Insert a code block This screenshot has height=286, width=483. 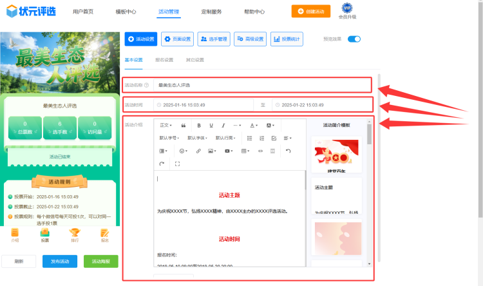pos(260,151)
